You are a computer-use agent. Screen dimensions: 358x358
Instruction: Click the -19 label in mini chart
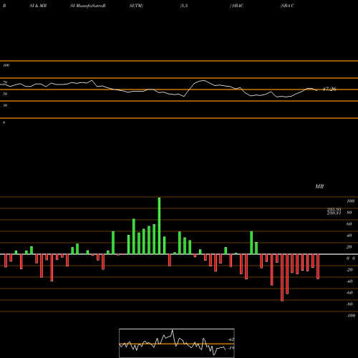[231, 348]
